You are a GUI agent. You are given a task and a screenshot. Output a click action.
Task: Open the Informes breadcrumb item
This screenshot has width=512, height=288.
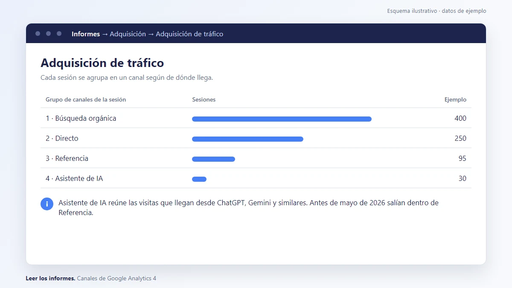(86, 34)
